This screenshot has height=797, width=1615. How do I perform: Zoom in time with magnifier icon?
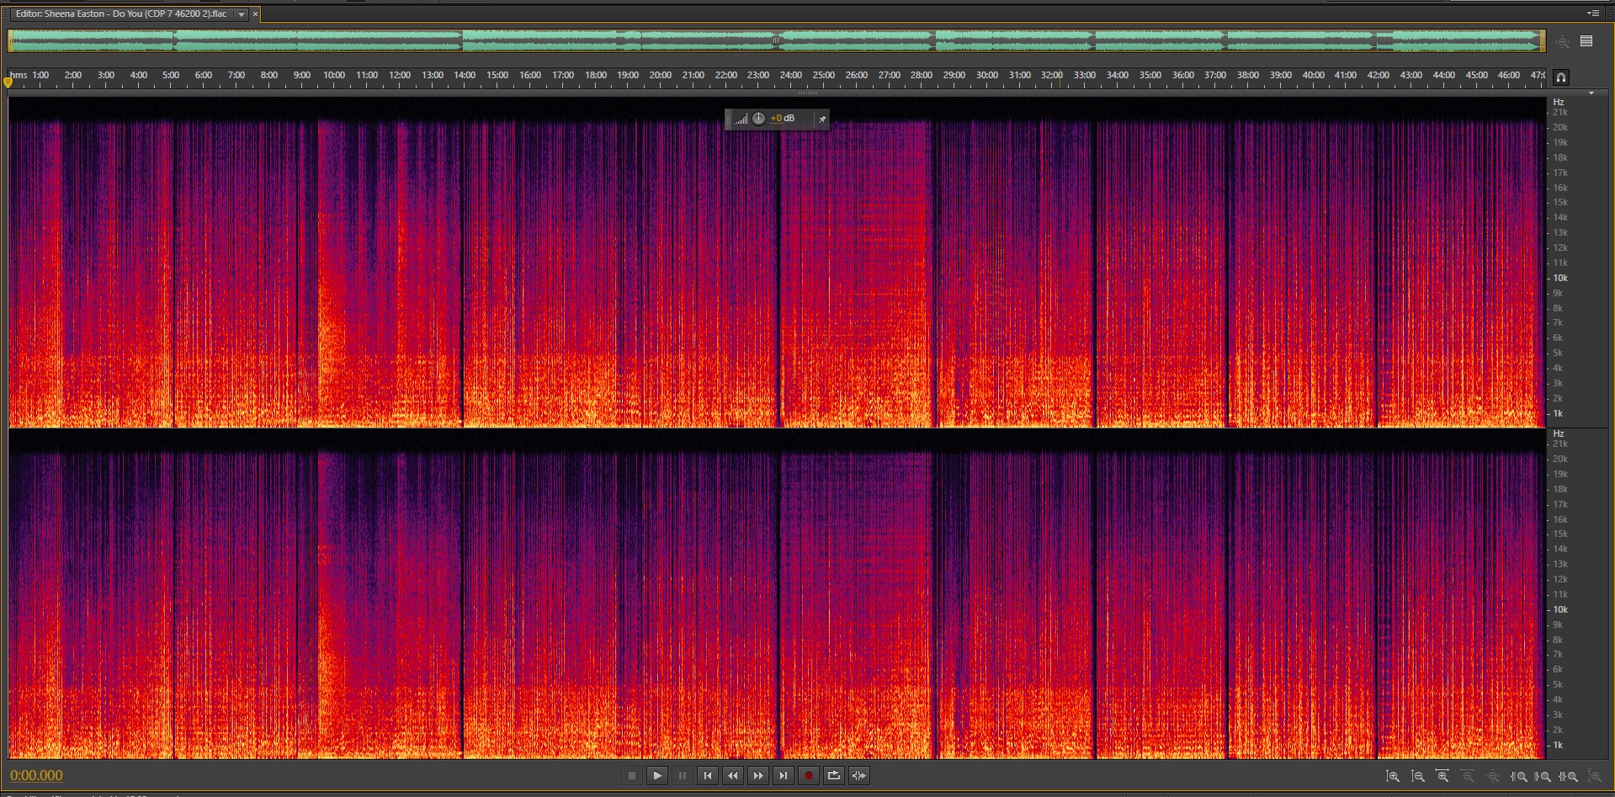1443,777
